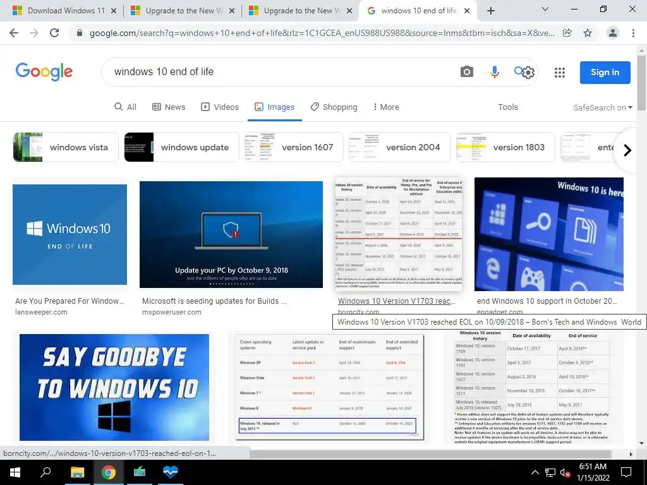Open the SafeSearch on dropdown
Viewport: 647px width, 485px height.
coord(602,107)
